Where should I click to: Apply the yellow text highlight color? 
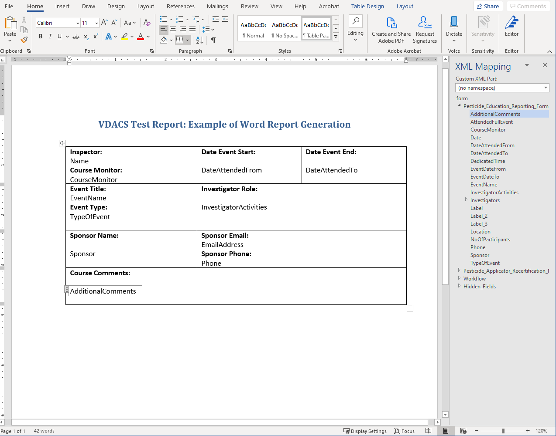[x=125, y=37]
